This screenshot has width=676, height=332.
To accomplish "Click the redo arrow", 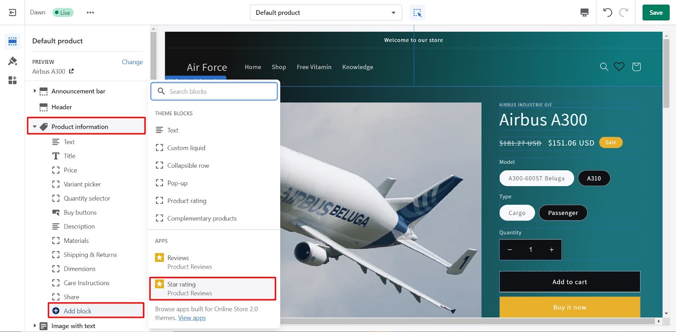I will point(624,12).
